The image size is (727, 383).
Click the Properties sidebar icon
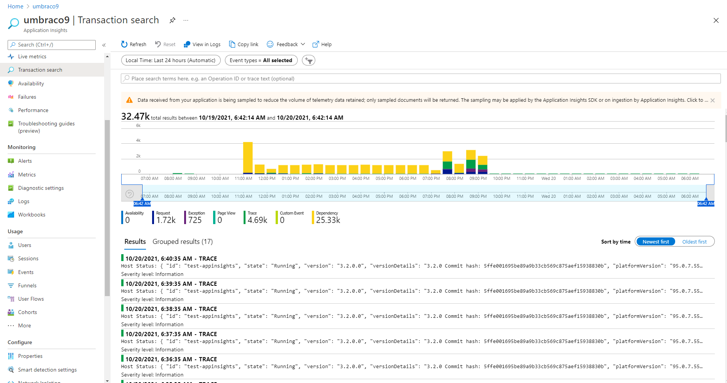pyautogui.click(x=11, y=356)
